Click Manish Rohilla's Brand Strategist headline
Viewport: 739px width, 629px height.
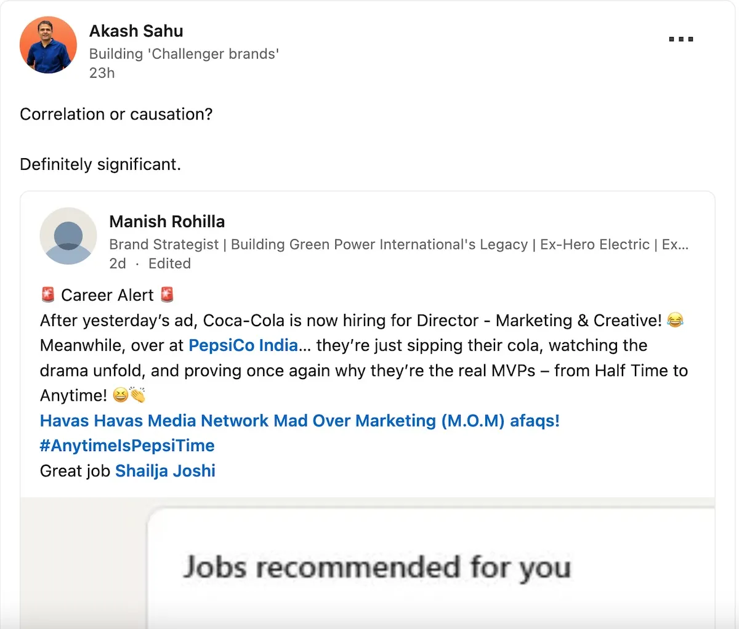[x=398, y=244]
